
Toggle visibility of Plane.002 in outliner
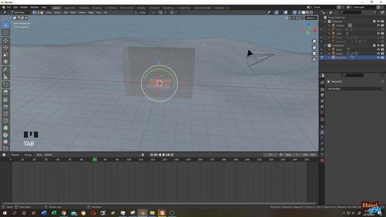[x=378, y=58]
